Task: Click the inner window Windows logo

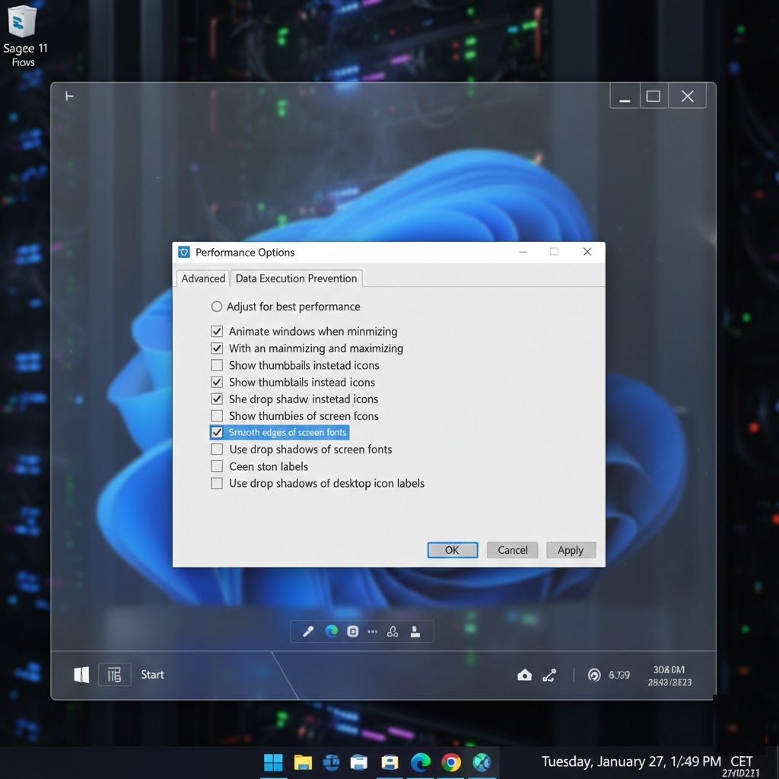Action: 81,674
